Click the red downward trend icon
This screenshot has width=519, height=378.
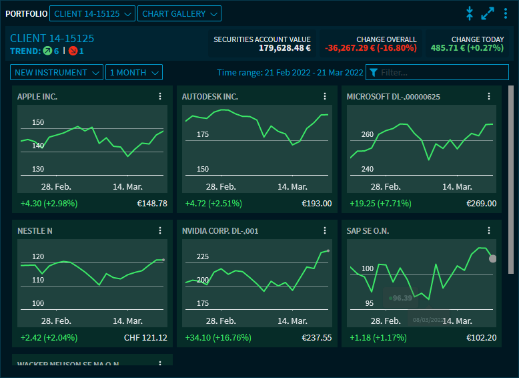pos(73,51)
